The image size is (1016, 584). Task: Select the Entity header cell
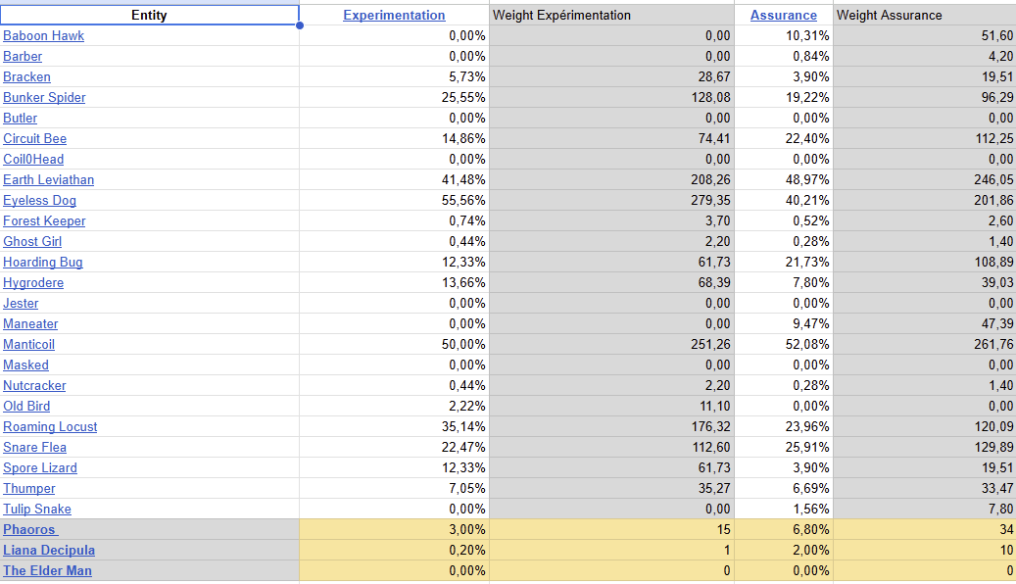point(149,15)
